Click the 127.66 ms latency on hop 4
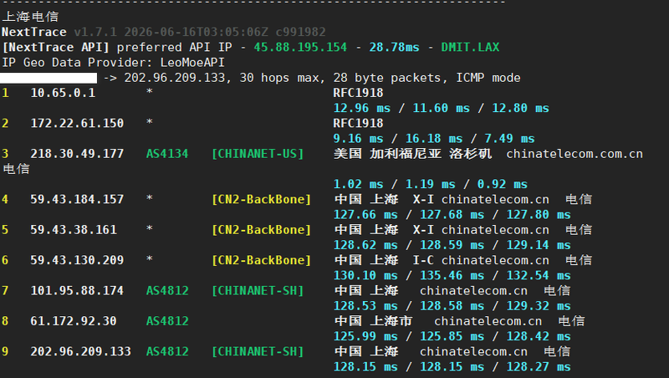 point(365,215)
